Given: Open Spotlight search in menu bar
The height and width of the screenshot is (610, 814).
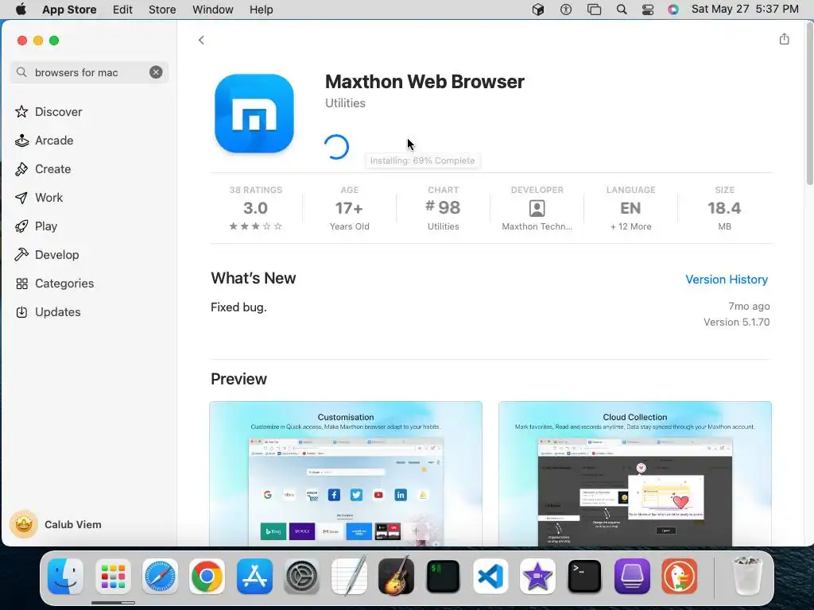Looking at the screenshot, I should (x=622, y=10).
